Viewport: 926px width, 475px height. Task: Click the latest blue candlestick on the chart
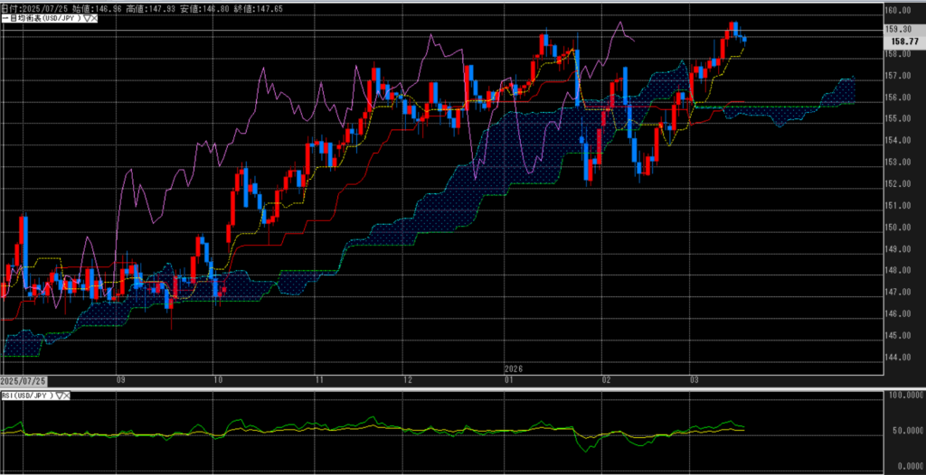743,39
